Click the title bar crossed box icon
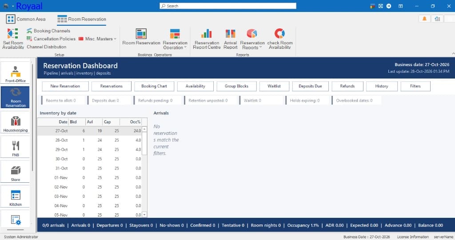 click(380, 6)
